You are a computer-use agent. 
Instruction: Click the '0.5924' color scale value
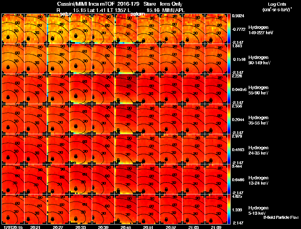tap(238, 16)
